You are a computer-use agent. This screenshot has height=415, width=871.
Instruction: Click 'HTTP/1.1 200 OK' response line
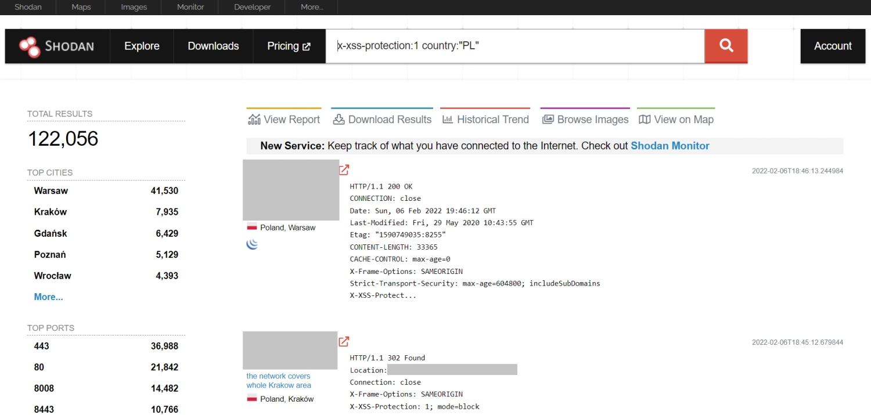point(381,186)
